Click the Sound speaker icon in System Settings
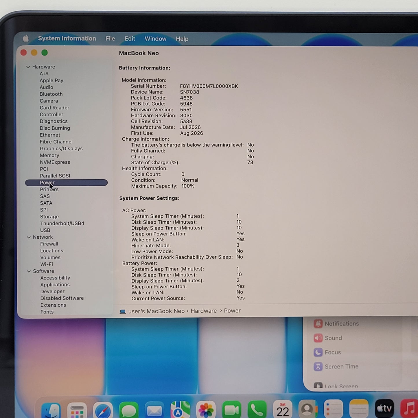The width and height of the screenshot is (418, 418). 318,338
